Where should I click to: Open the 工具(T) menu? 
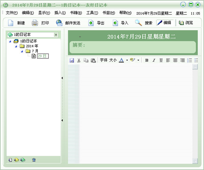pyautogui.click(x=92, y=13)
